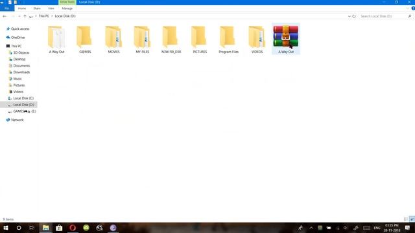Launch Opera browser from the taskbar
Viewport: 415px width, 233px height.
73,228
